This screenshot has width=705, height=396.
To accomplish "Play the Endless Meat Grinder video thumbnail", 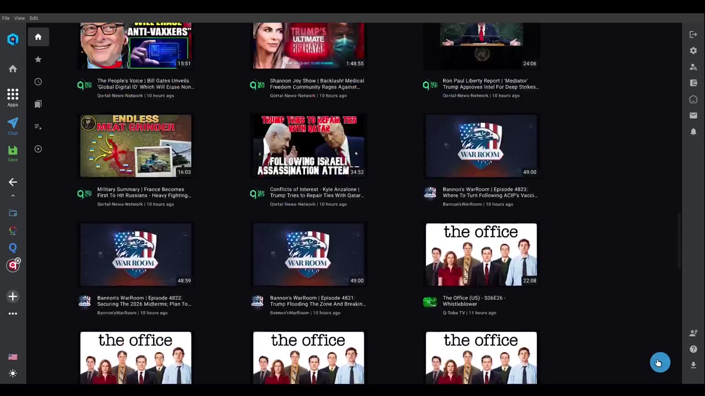I will tap(136, 146).
